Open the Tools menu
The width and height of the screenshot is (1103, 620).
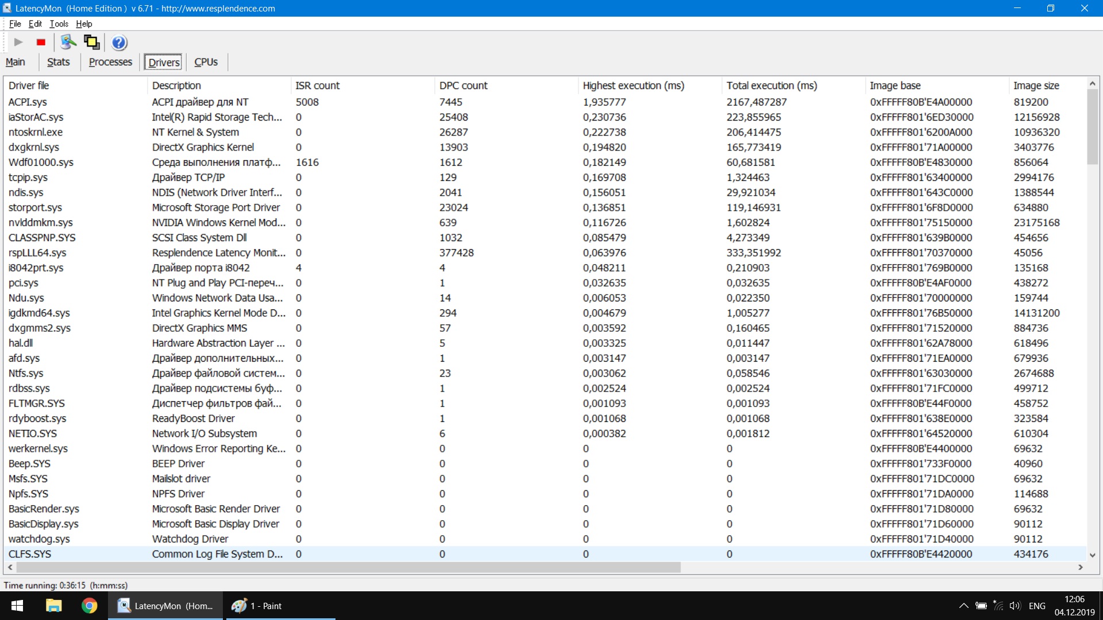(59, 24)
